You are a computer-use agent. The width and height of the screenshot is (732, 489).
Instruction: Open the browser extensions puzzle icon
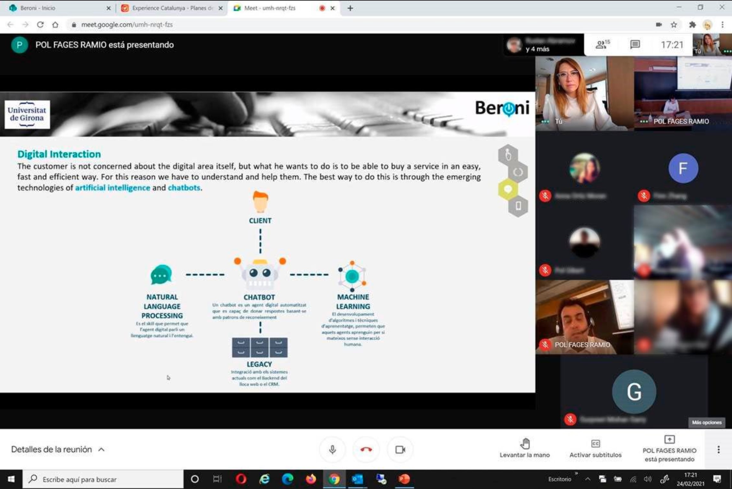point(692,25)
